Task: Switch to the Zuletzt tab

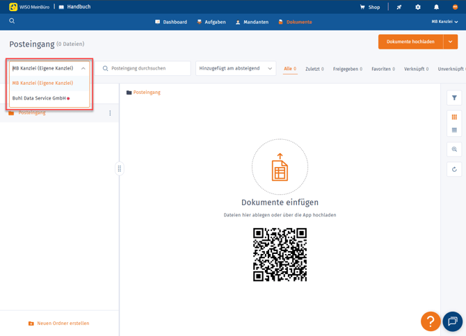Action: [314, 69]
